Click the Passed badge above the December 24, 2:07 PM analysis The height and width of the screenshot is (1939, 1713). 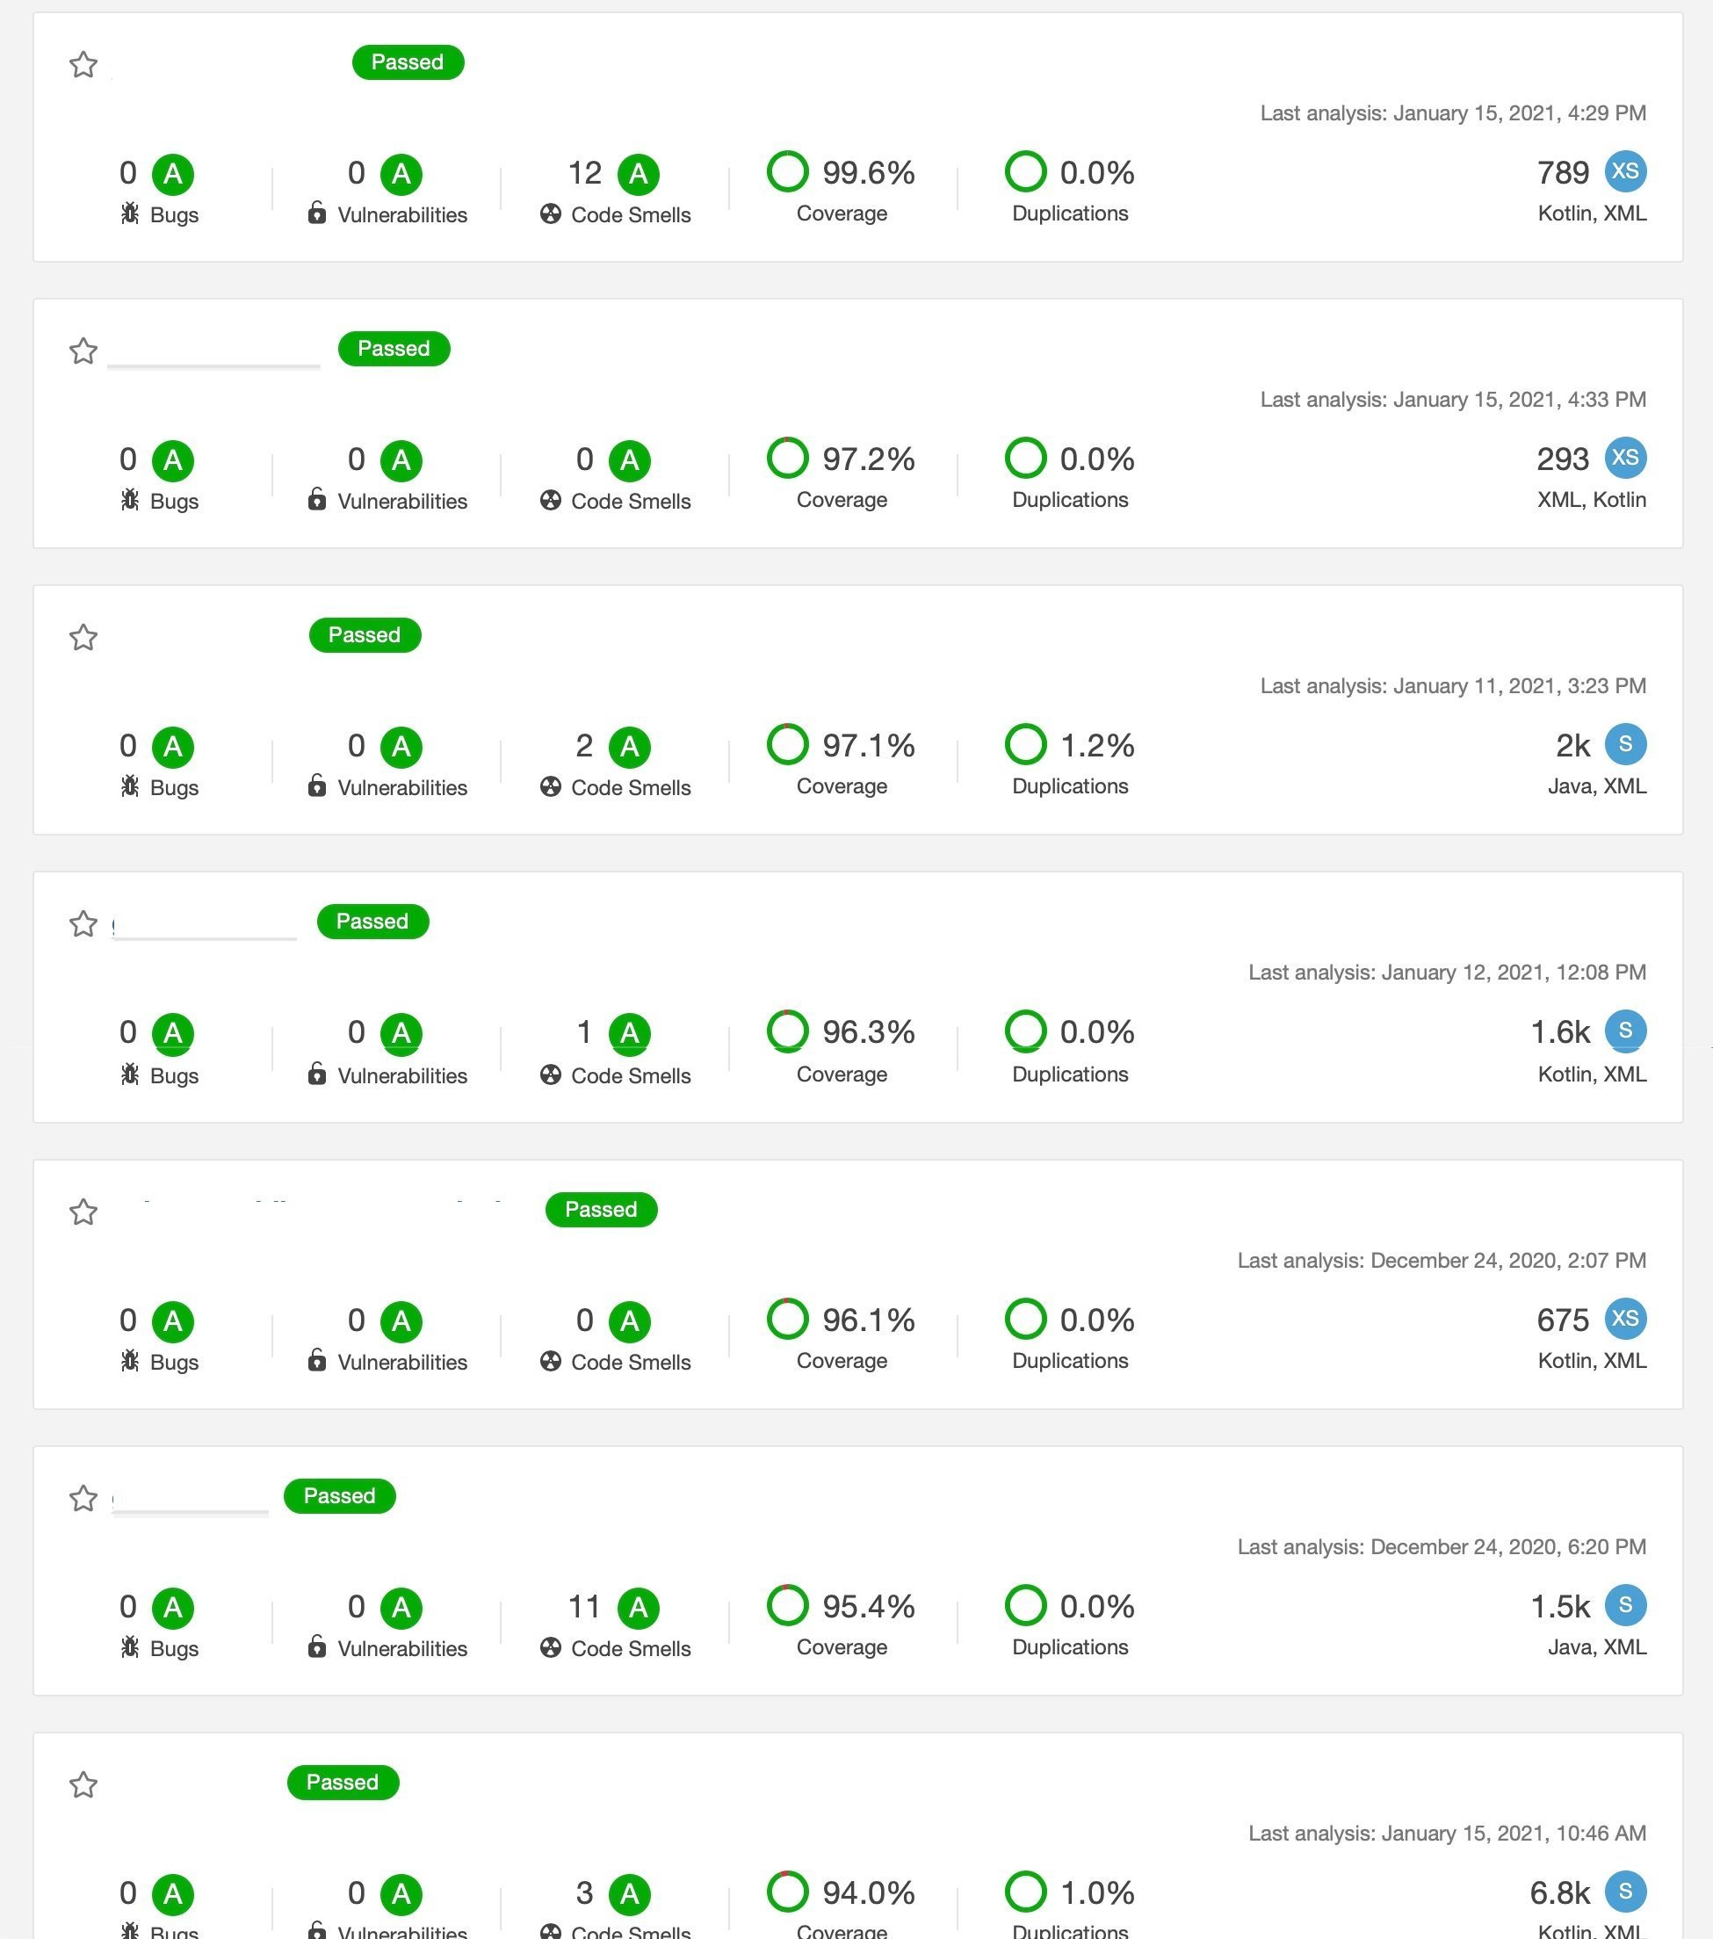(600, 1210)
